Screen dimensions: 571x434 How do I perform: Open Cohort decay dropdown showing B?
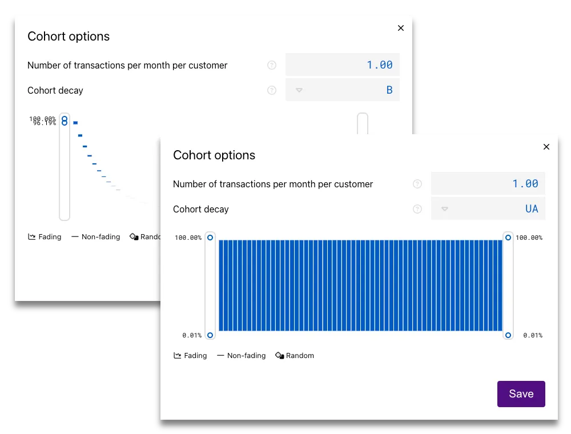click(343, 90)
